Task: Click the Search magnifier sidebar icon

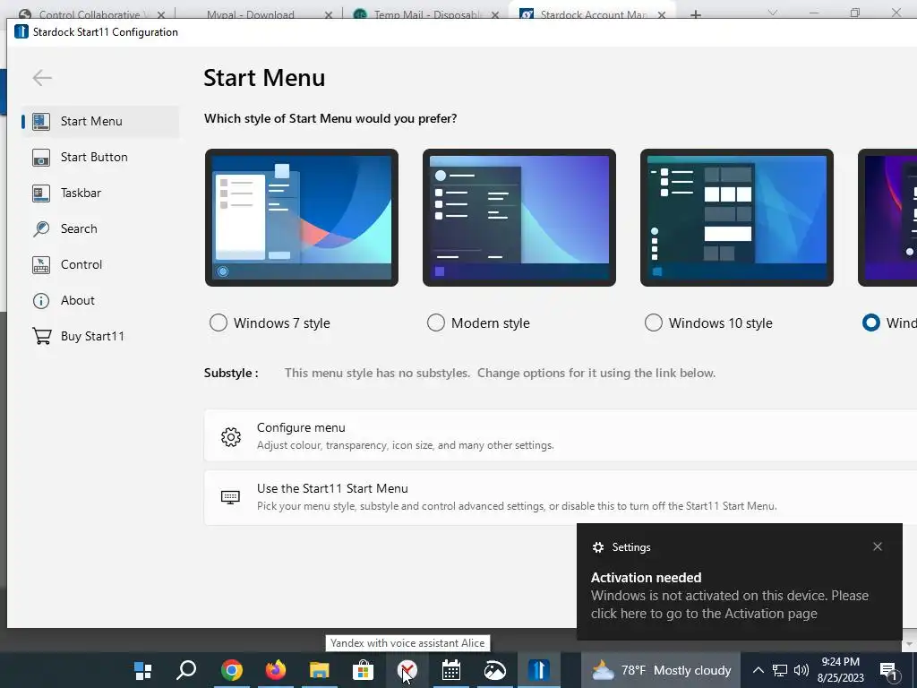Action: [41, 228]
